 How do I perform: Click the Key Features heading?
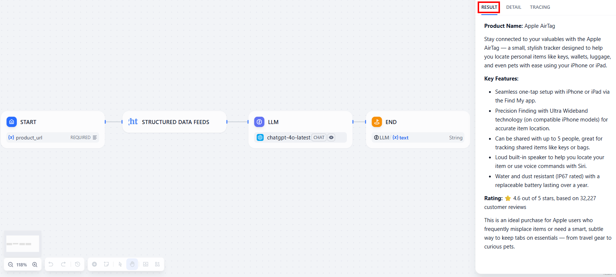pos(501,79)
